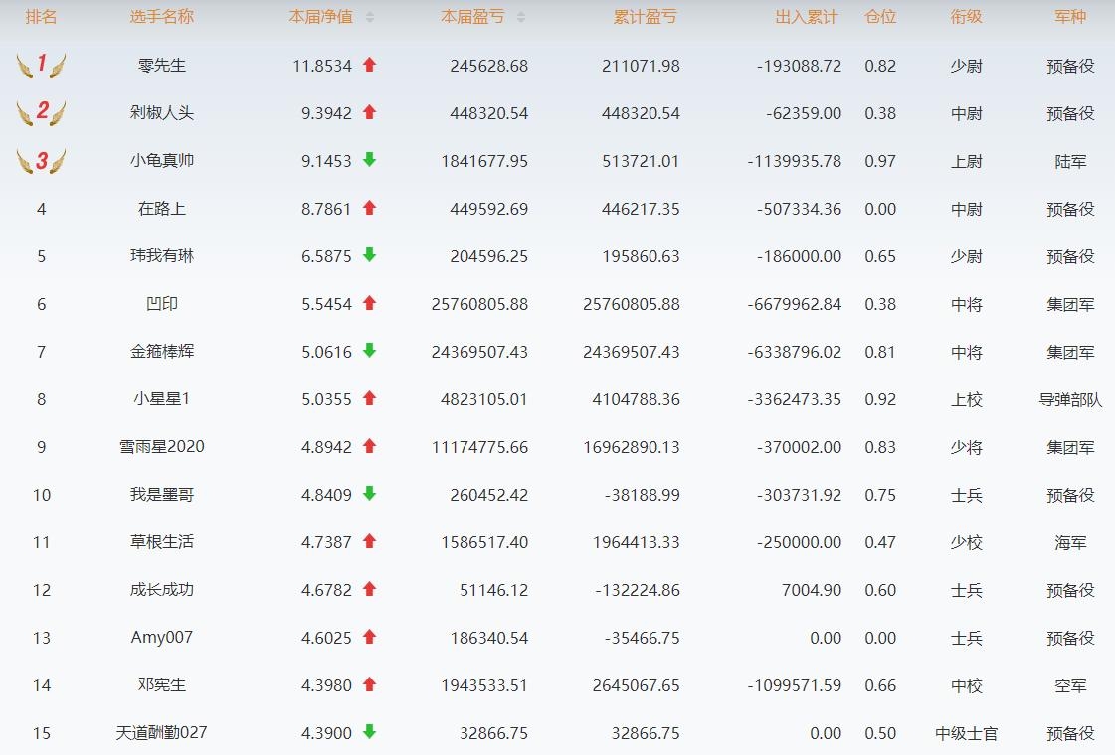Click the rank 2 laurel badge icon
Screen dimensions: 1115x755
tap(41, 113)
